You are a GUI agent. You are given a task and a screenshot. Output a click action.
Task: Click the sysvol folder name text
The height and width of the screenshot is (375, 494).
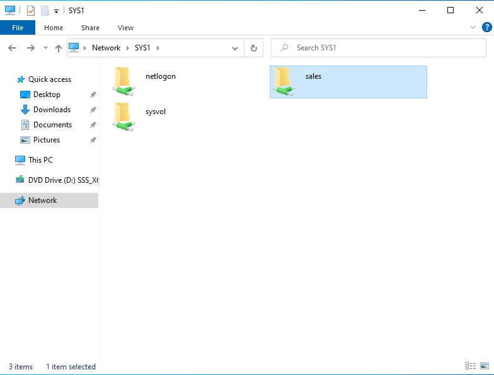(x=156, y=112)
